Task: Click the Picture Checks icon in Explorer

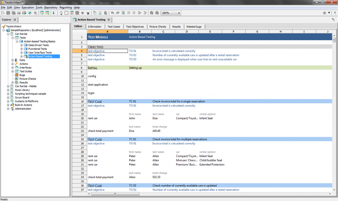Action: point(17,79)
